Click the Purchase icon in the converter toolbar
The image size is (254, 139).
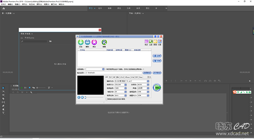click(146, 41)
